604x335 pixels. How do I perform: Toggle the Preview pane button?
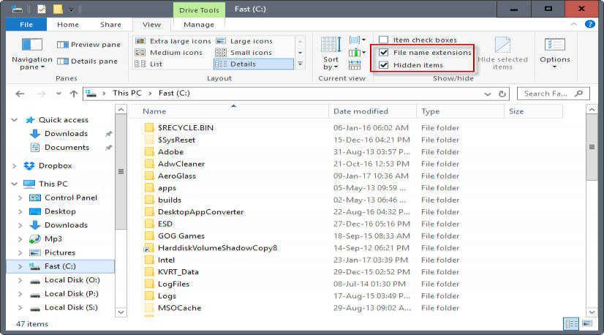[x=88, y=45]
